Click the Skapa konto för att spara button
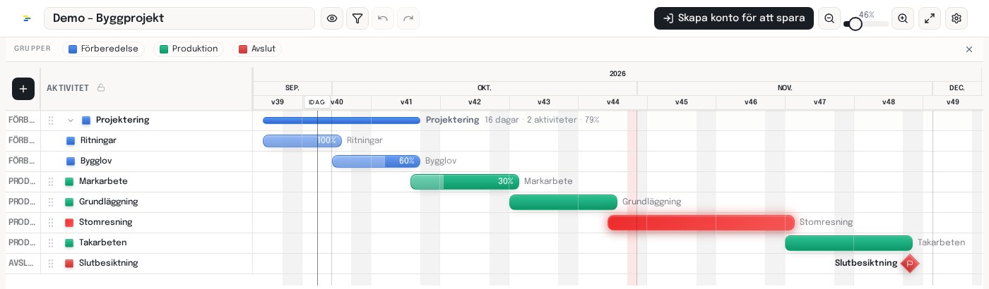 coord(734,18)
